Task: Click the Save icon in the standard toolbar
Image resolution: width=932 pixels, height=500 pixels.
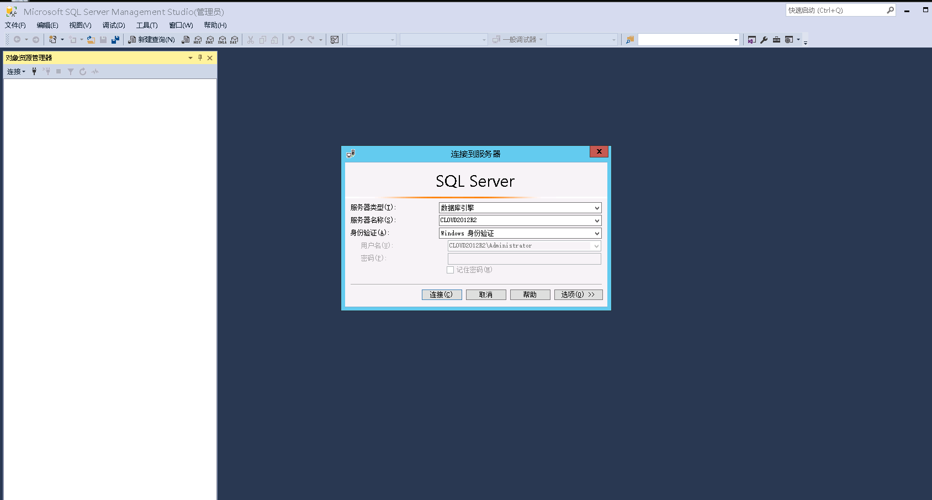Action: pos(103,39)
